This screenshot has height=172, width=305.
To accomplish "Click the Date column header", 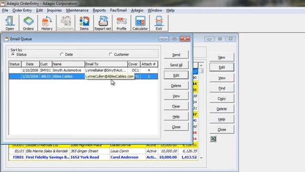I will point(30,64).
